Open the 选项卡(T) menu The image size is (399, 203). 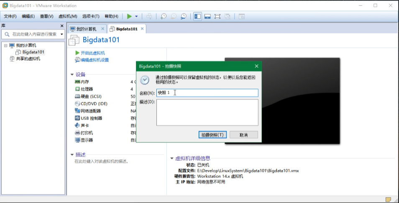coord(91,16)
